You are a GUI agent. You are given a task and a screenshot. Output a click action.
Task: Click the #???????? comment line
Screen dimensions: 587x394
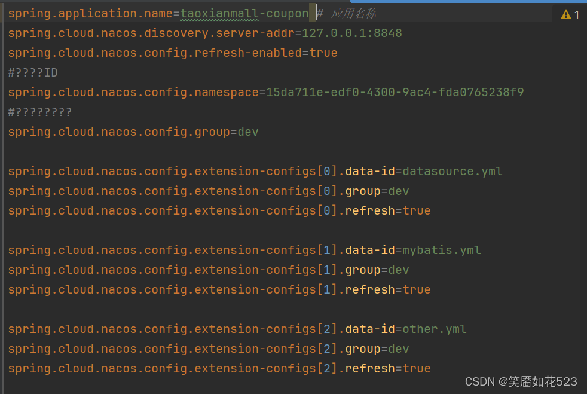point(39,112)
